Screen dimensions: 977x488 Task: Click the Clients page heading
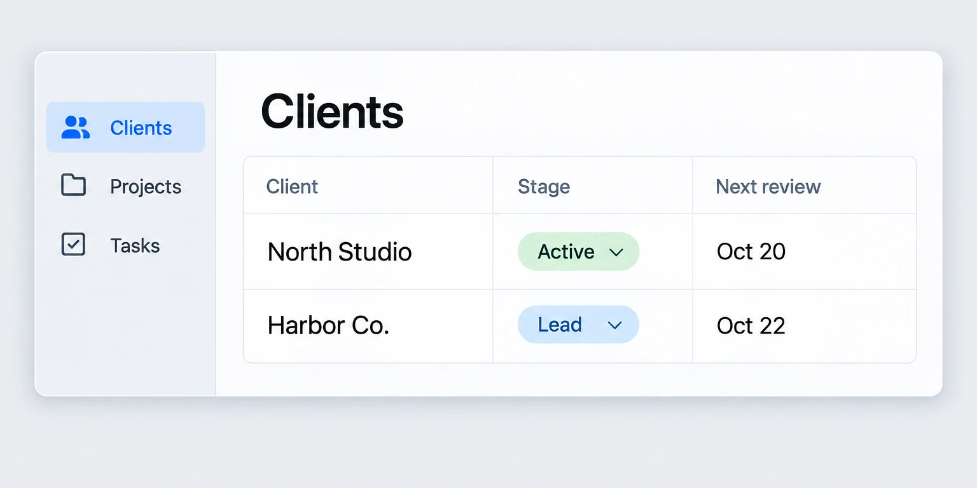(332, 111)
